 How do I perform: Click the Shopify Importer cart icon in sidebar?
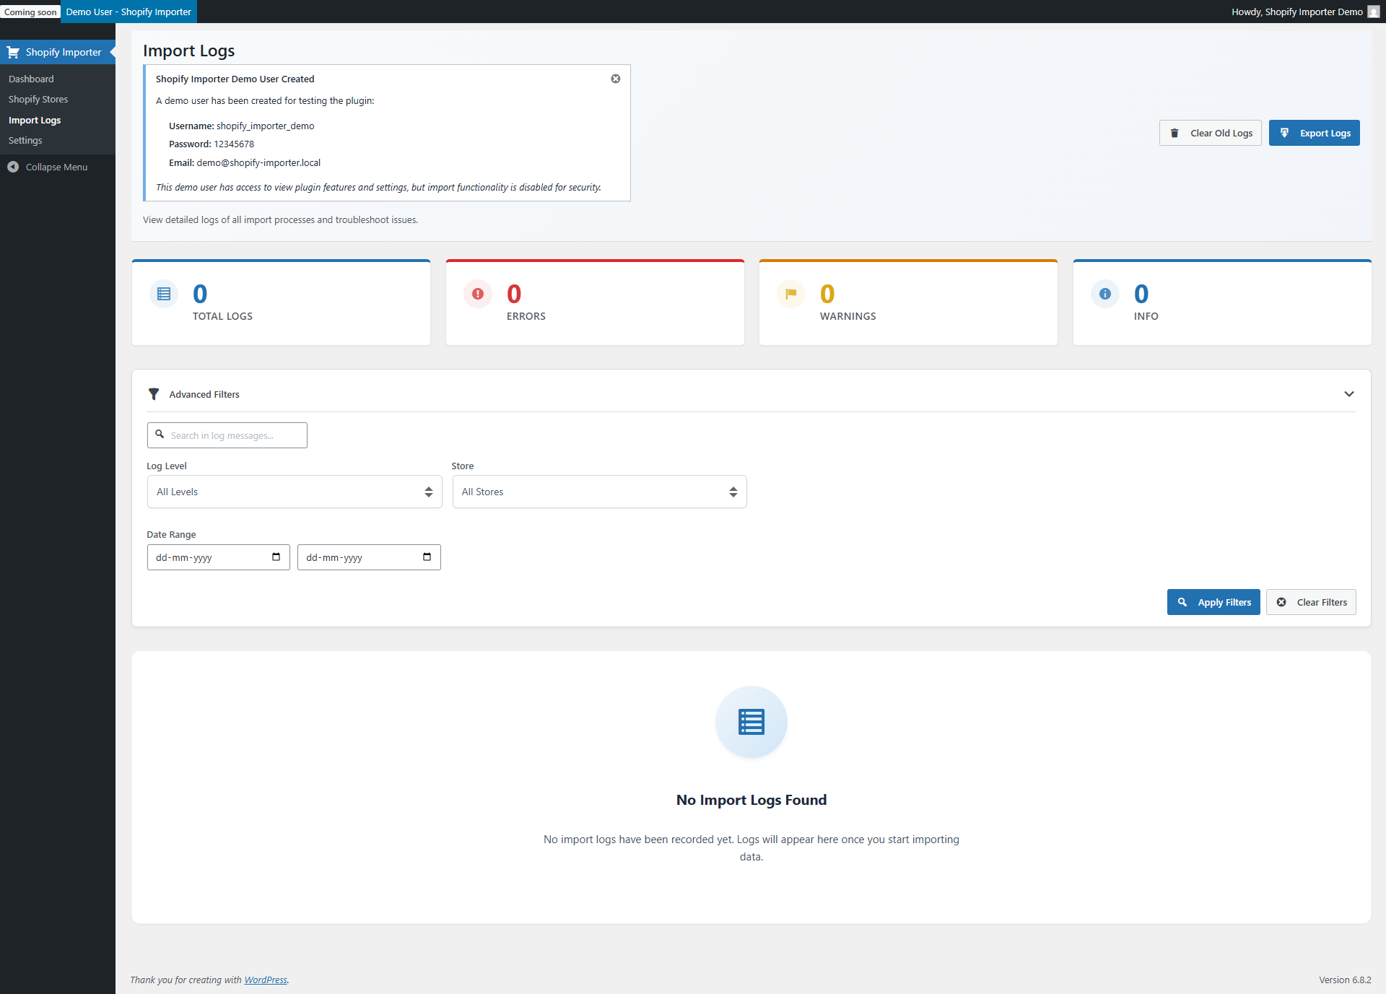click(12, 51)
